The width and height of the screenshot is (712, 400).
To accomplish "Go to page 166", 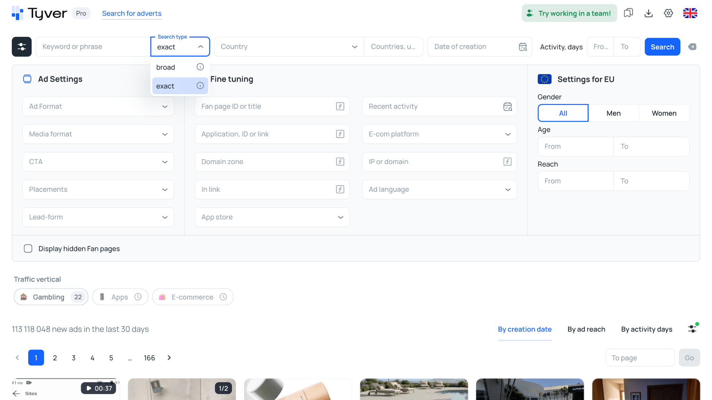I will [x=149, y=358].
